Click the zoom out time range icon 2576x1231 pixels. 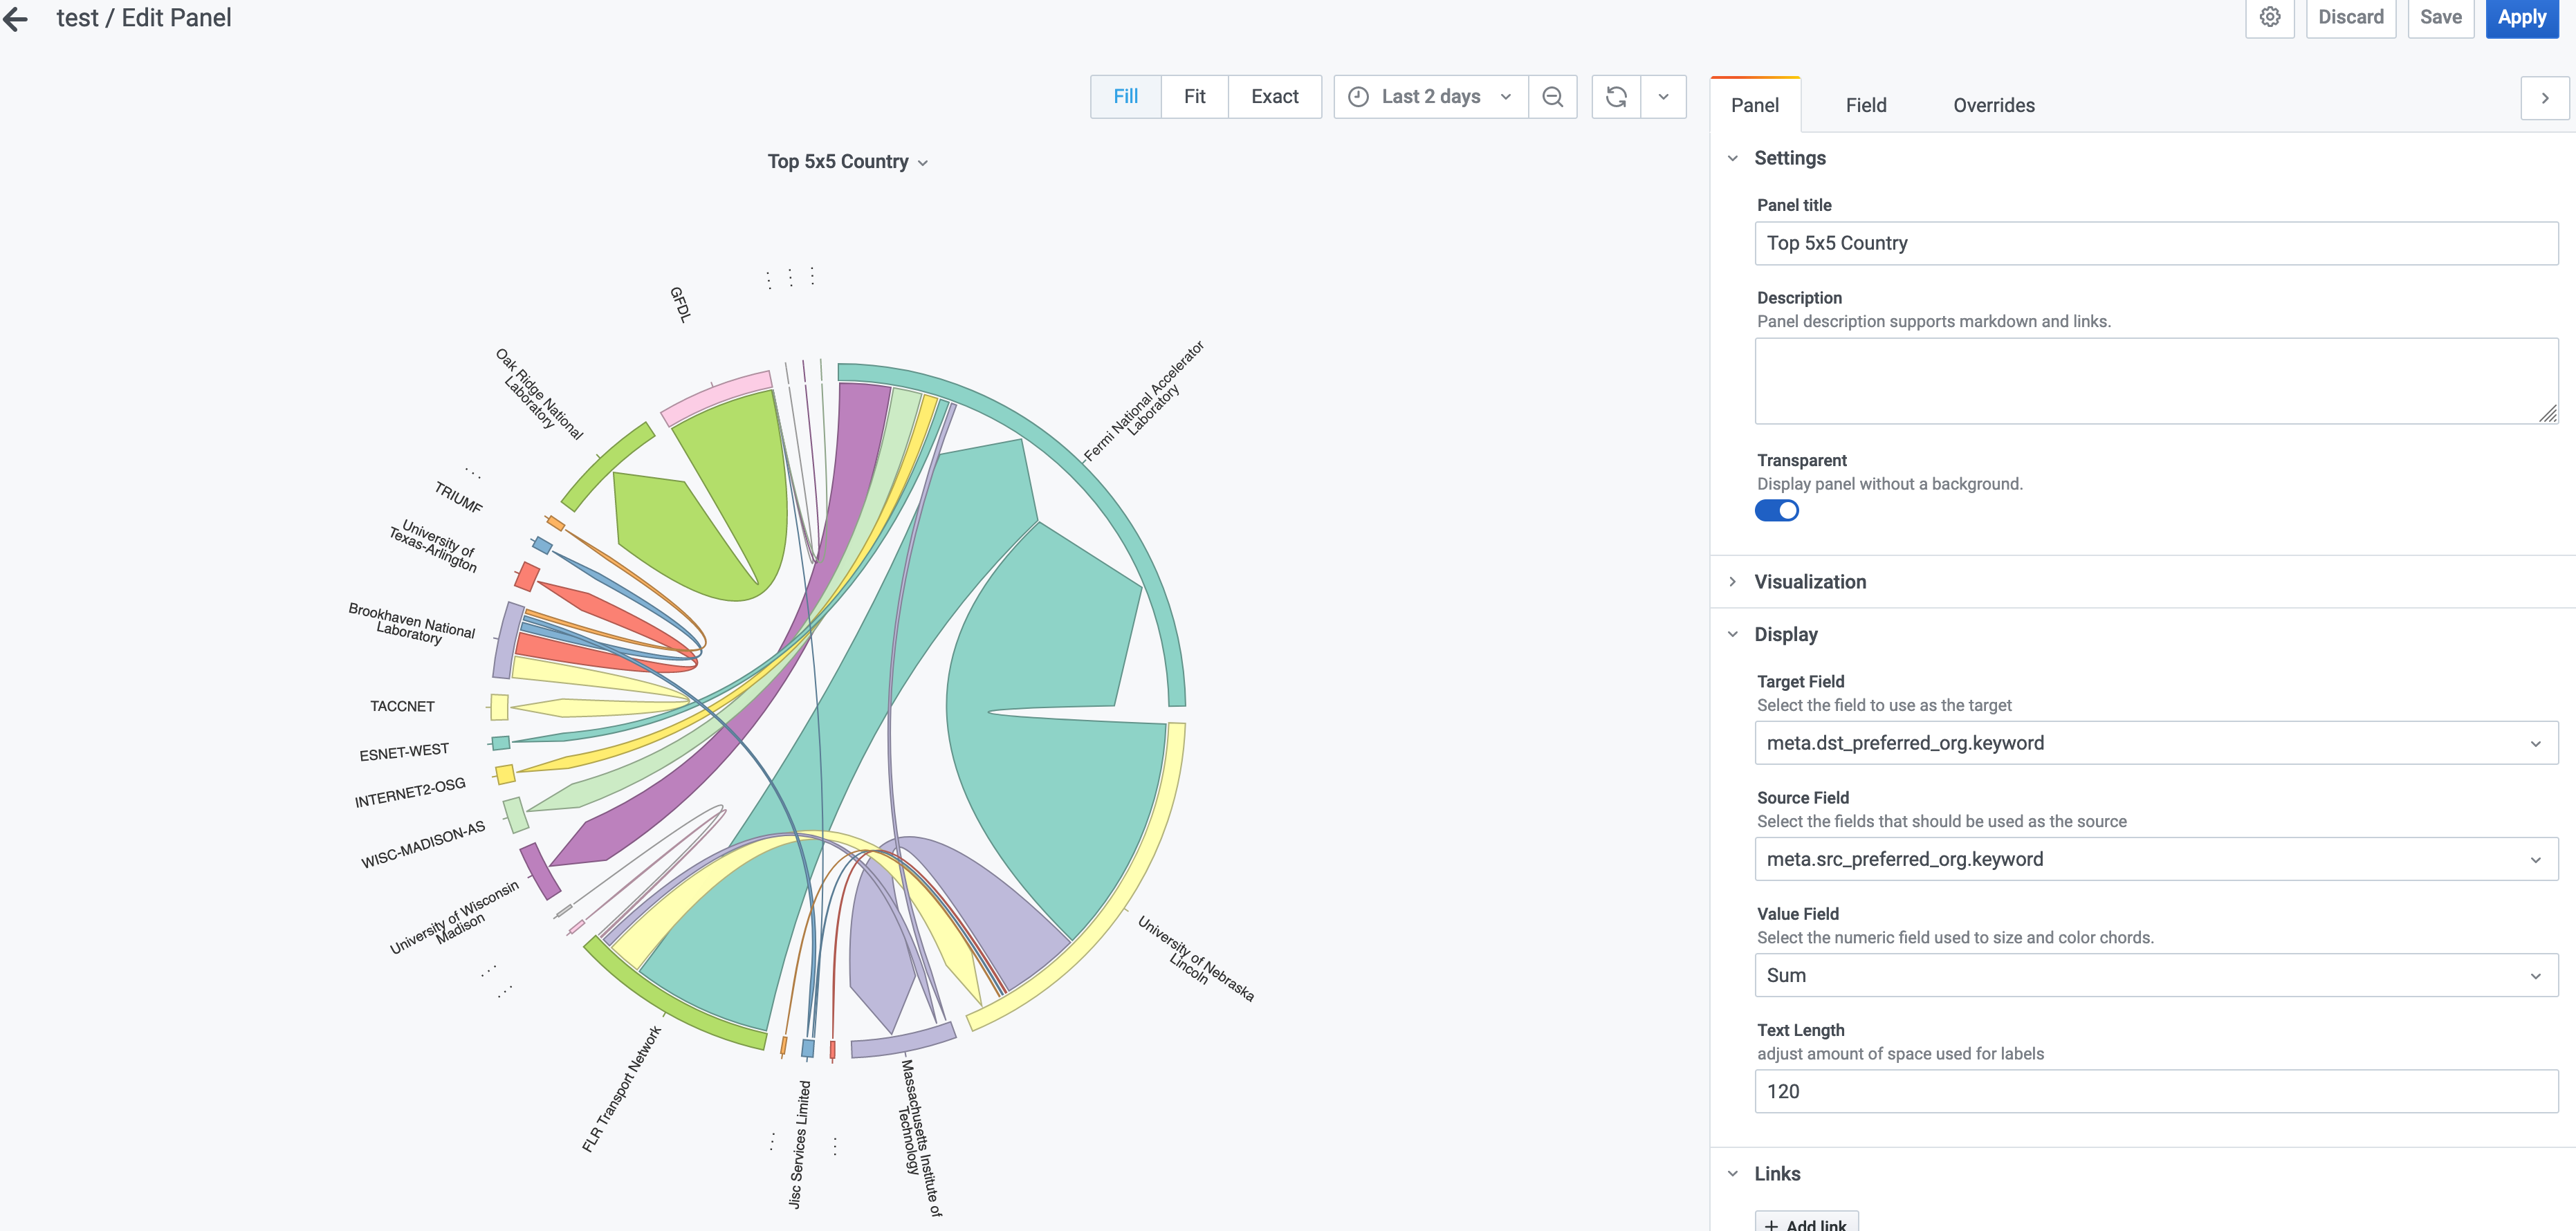(1552, 97)
